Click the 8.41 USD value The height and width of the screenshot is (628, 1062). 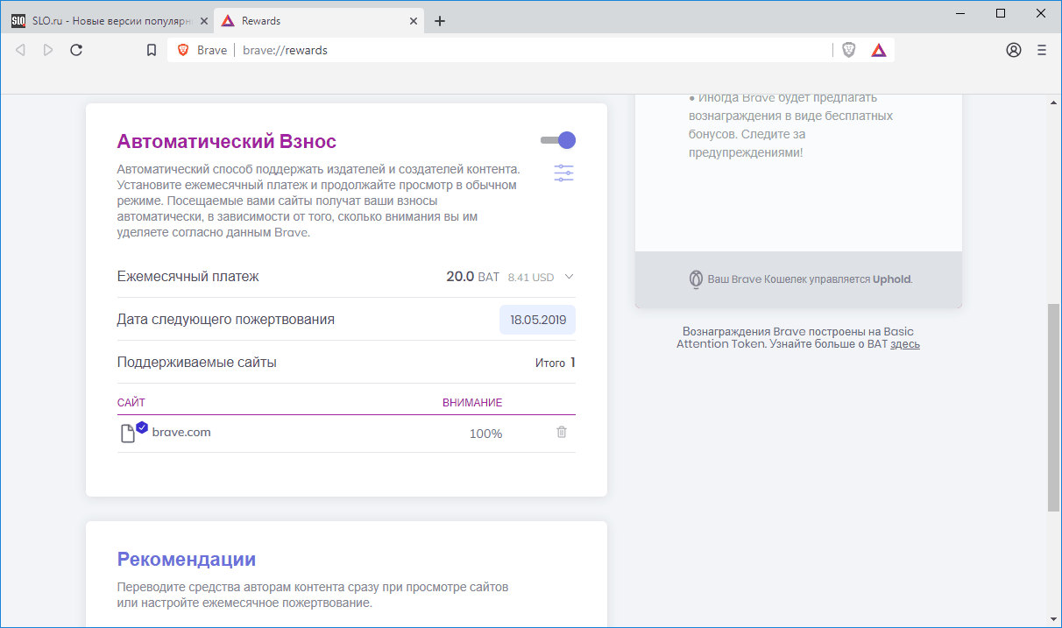coord(531,278)
